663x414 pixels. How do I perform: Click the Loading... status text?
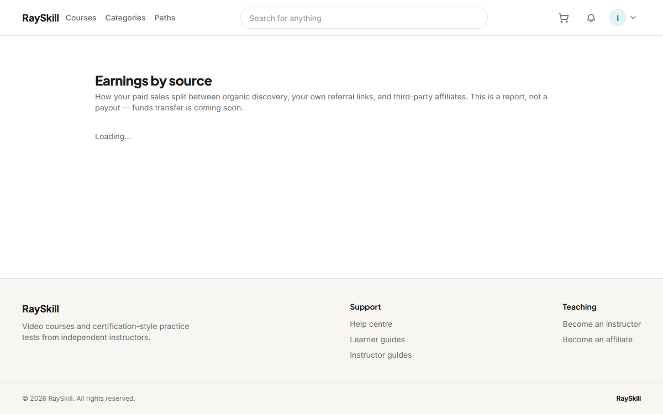[113, 136]
